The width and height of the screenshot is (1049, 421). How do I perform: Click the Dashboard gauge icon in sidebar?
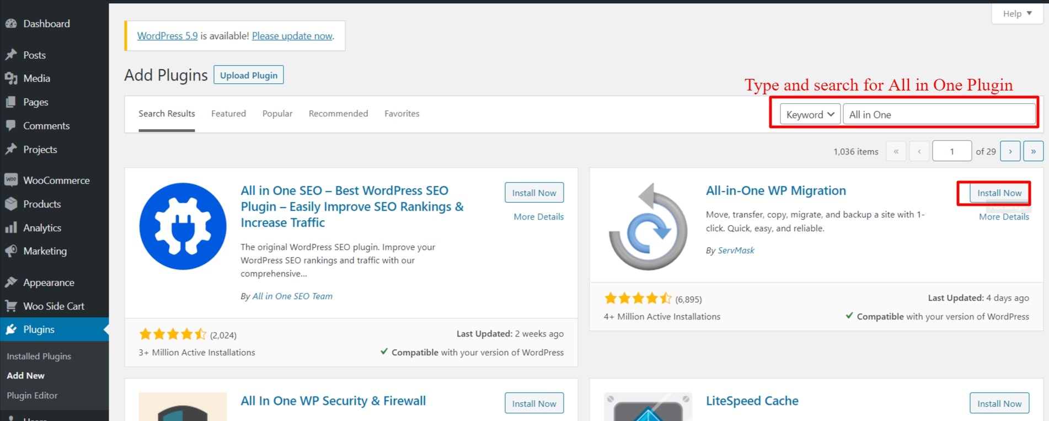coord(11,24)
